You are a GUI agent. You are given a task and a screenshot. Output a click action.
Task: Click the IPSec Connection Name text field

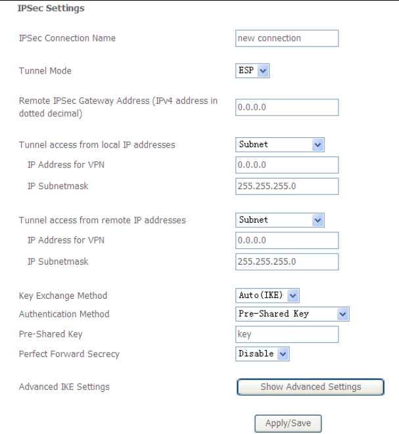pyautogui.click(x=287, y=38)
